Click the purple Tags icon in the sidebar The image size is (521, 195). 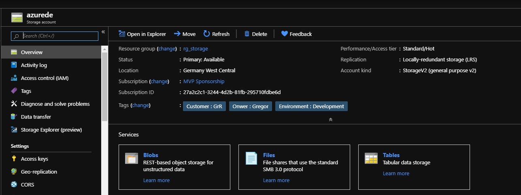[x=14, y=91]
